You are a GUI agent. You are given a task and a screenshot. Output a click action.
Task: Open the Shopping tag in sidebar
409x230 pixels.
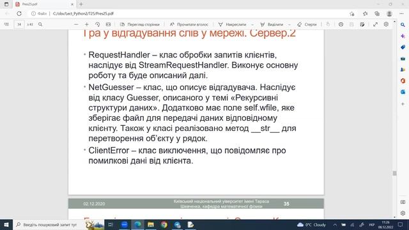click(x=403, y=47)
